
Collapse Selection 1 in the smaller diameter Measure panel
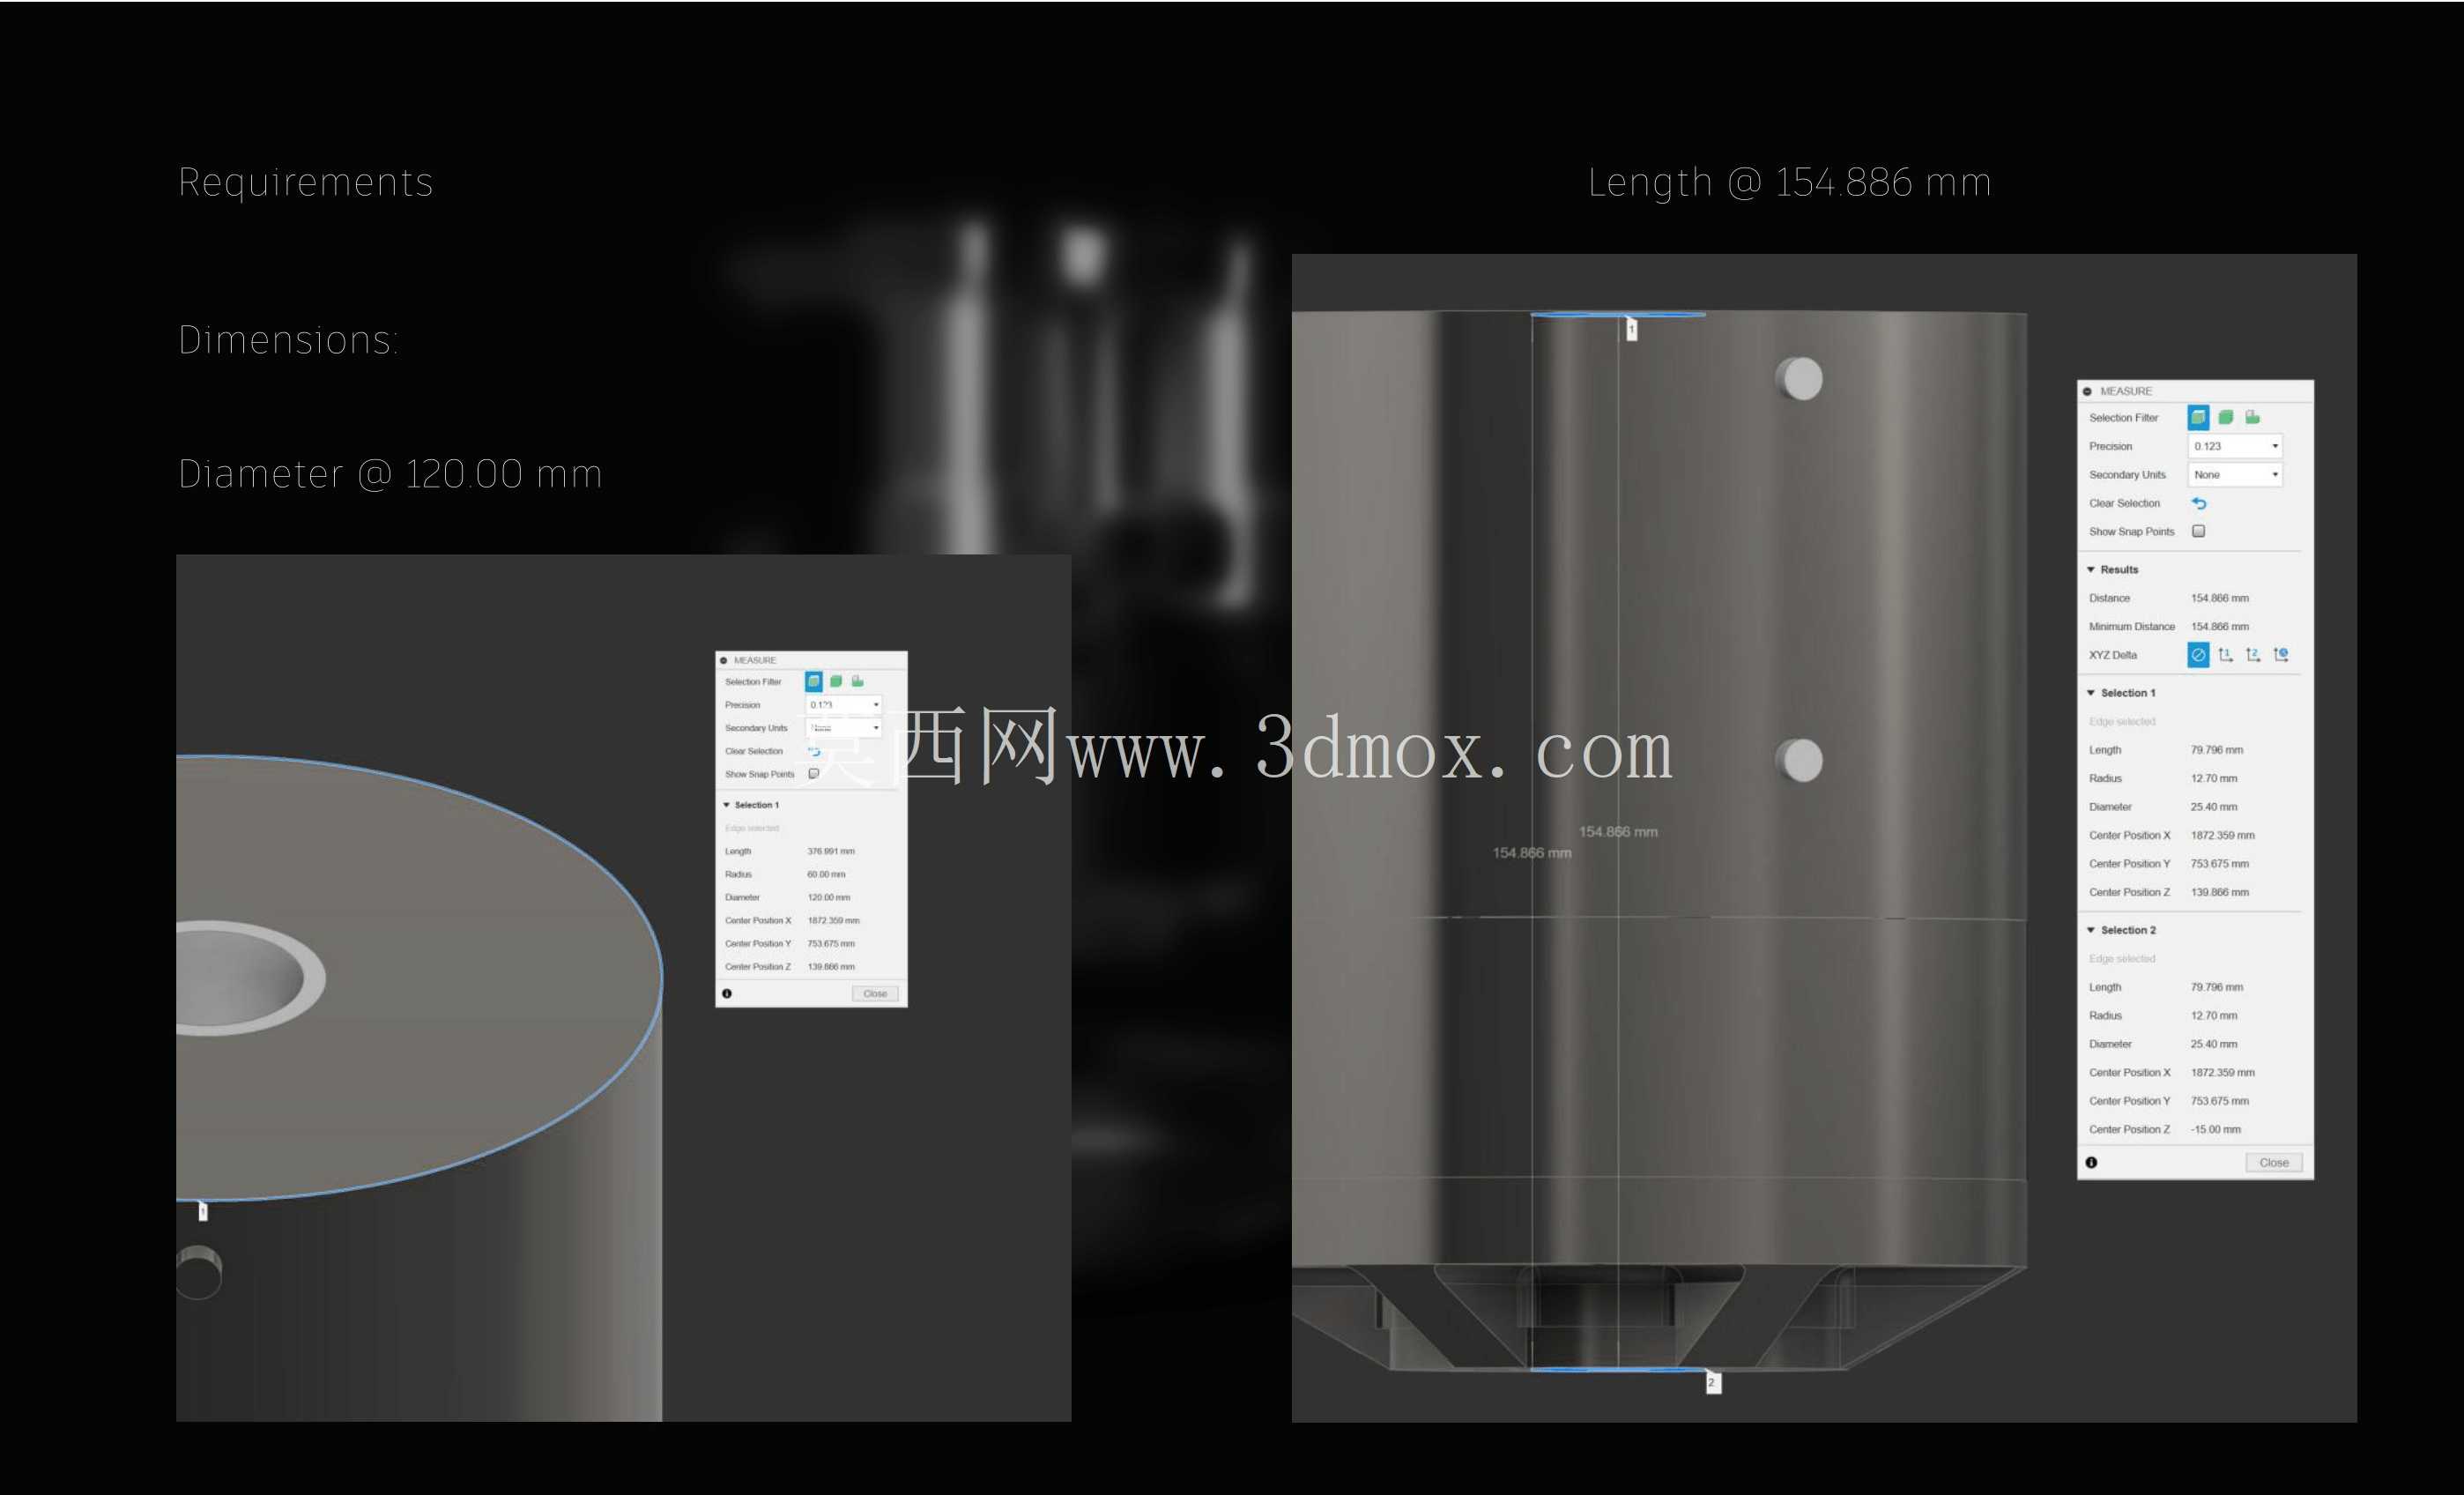click(727, 805)
